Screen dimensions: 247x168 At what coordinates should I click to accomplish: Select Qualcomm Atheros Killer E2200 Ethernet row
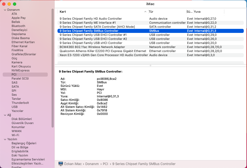click(103, 51)
